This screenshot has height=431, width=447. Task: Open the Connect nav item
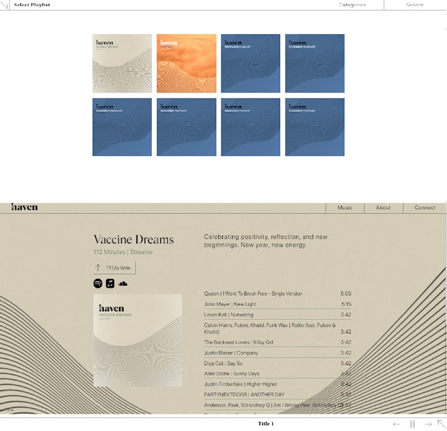point(425,208)
